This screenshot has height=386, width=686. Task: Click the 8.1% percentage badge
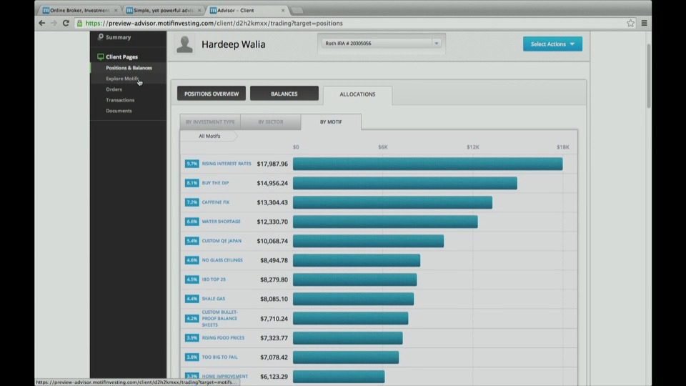click(192, 183)
